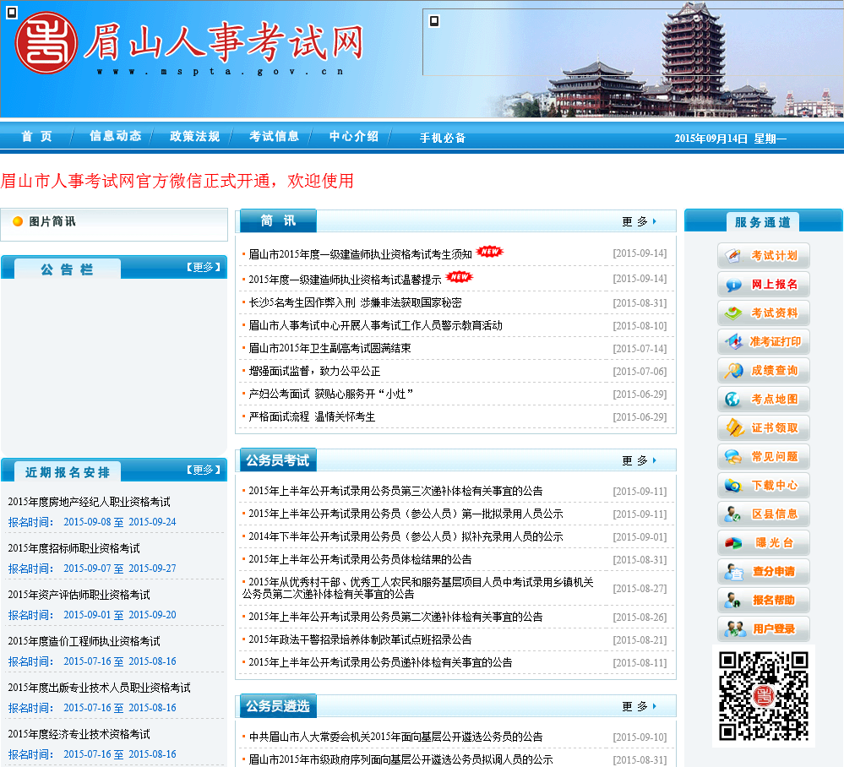Expand 更多 in the 简讯 section
This screenshot has height=767, width=844.
point(638,221)
